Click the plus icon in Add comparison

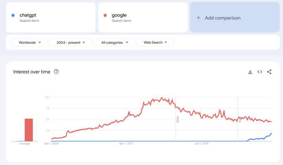(198, 18)
